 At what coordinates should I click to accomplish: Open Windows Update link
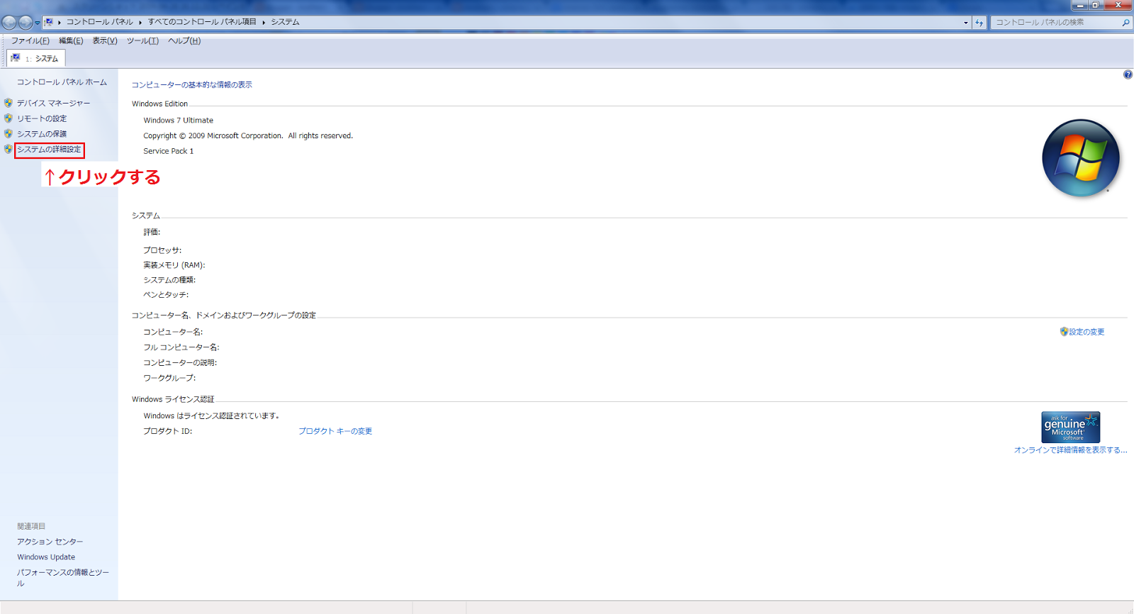[x=46, y=557]
